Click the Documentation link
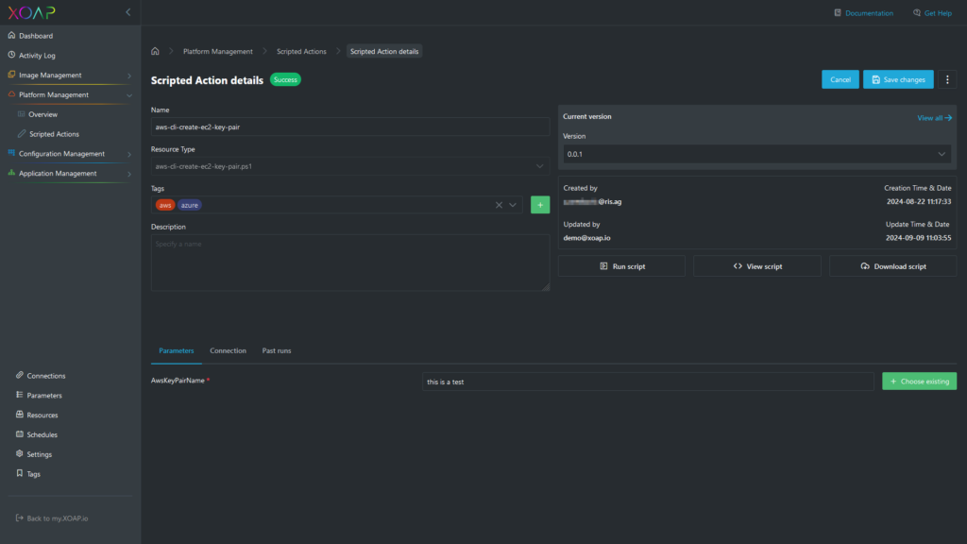The width and height of the screenshot is (967, 544). pyautogui.click(x=869, y=13)
